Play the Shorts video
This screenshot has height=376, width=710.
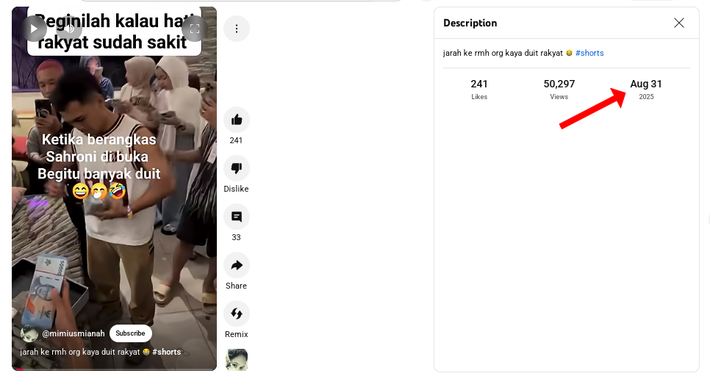point(34,29)
